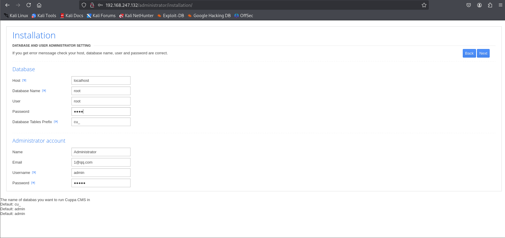
Task: Click the Installation page heading
Action: [34, 35]
